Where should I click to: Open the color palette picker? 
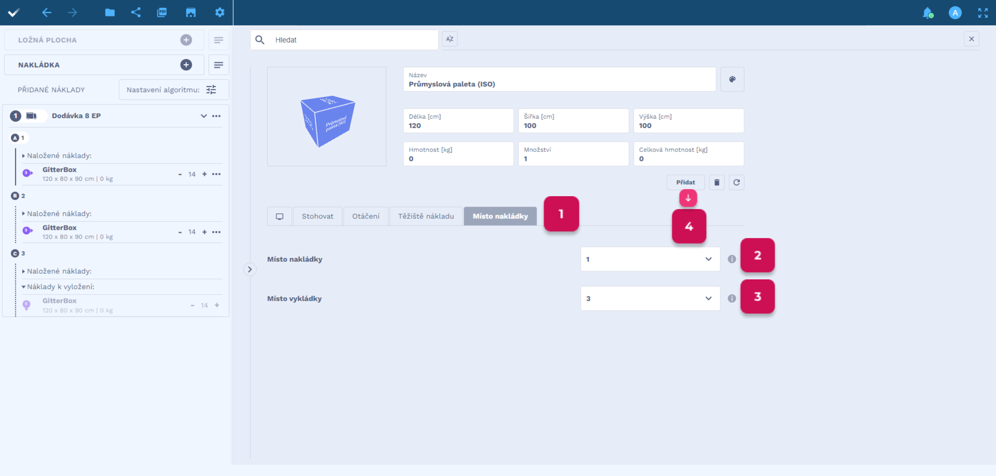pos(732,79)
